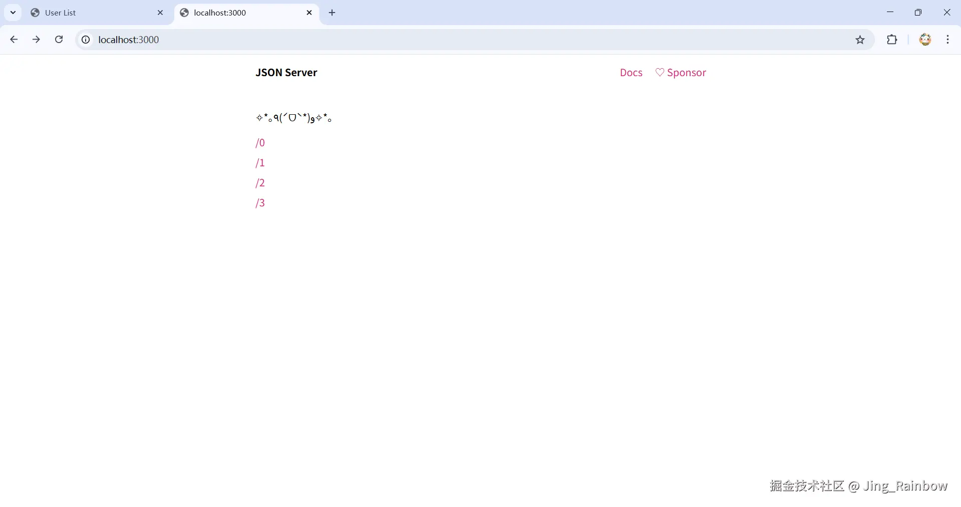Close the User List tab
Screen dimensions: 961x507
click(160, 13)
